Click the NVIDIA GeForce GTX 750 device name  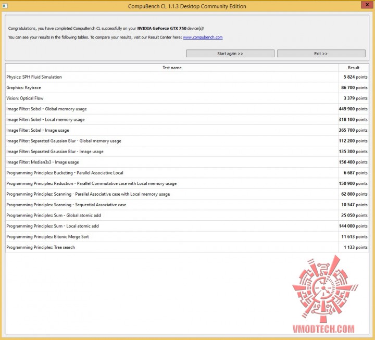161,29
